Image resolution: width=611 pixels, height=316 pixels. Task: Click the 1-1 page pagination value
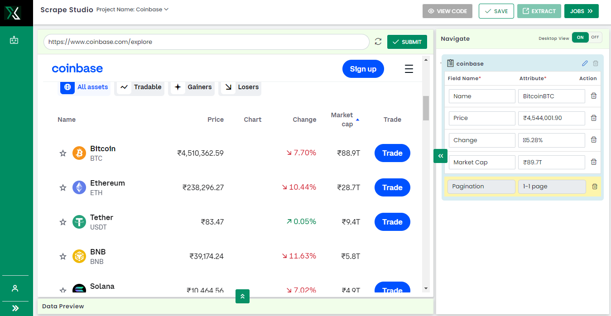click(552, 187)
